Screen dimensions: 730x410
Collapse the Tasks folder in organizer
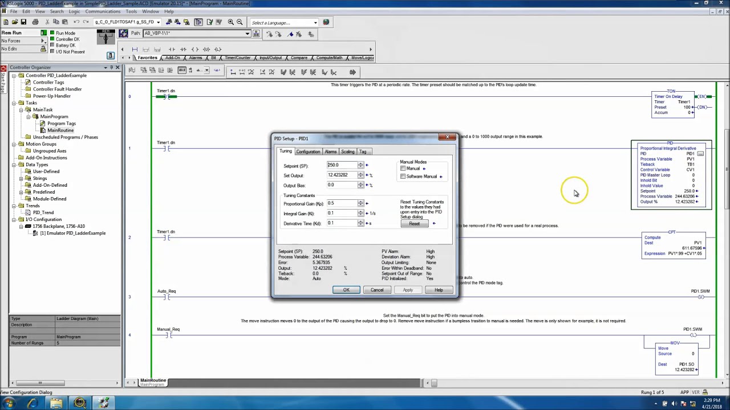pyautogui.click(x=14, y=103)
